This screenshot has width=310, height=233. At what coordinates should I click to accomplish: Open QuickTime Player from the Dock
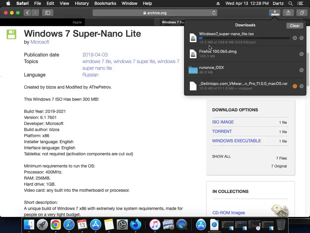pyautogui.click(x=182, y=225)
